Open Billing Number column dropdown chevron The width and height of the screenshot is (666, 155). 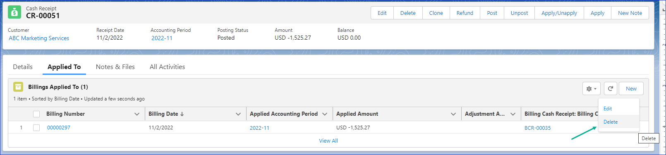[137, 114]
